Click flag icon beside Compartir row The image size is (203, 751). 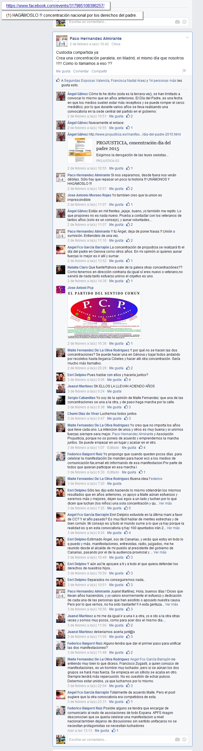(184, 71)
